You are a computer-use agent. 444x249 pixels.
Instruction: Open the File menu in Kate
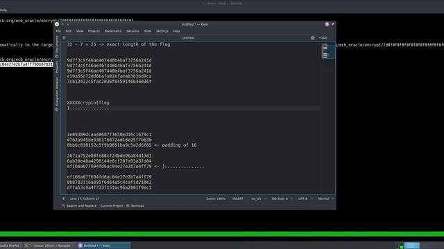(58, 31)
